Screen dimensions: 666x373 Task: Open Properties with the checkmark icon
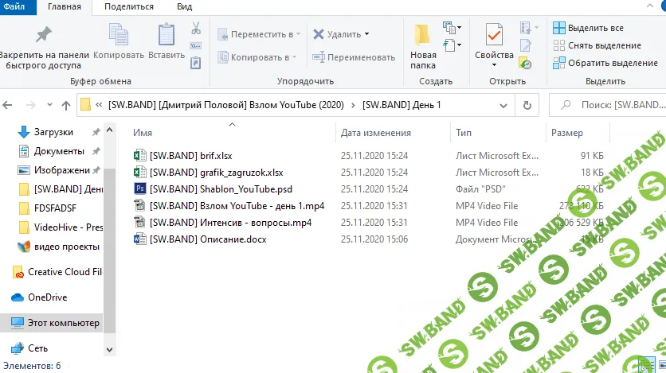click(494, 37)
